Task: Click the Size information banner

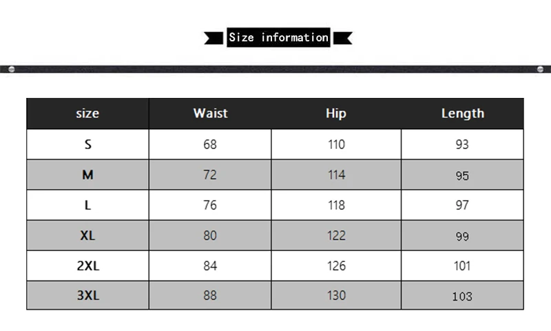Action: (x=278, y=37)
